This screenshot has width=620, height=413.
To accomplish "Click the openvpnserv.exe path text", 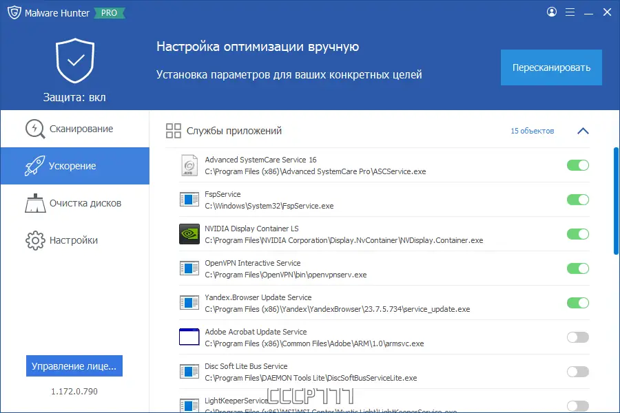I will (285, 275).
